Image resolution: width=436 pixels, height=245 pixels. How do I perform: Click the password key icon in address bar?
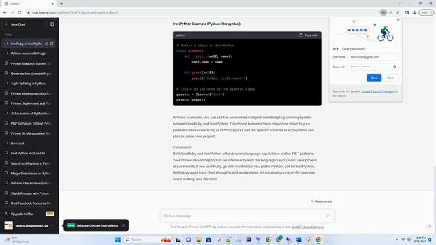point(384,12)
